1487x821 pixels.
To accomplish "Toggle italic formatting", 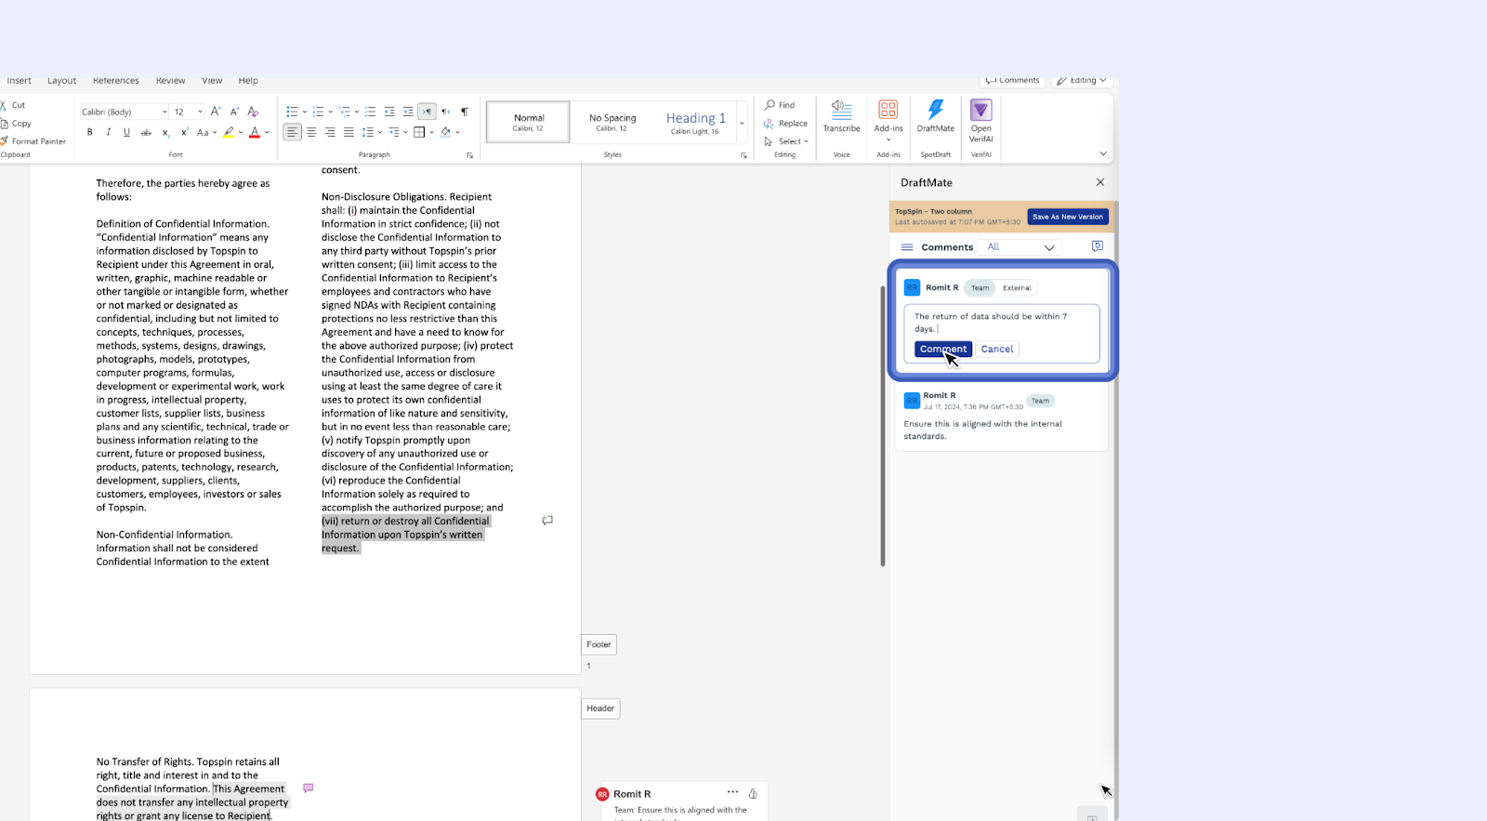I will click(x=109, y=133).
